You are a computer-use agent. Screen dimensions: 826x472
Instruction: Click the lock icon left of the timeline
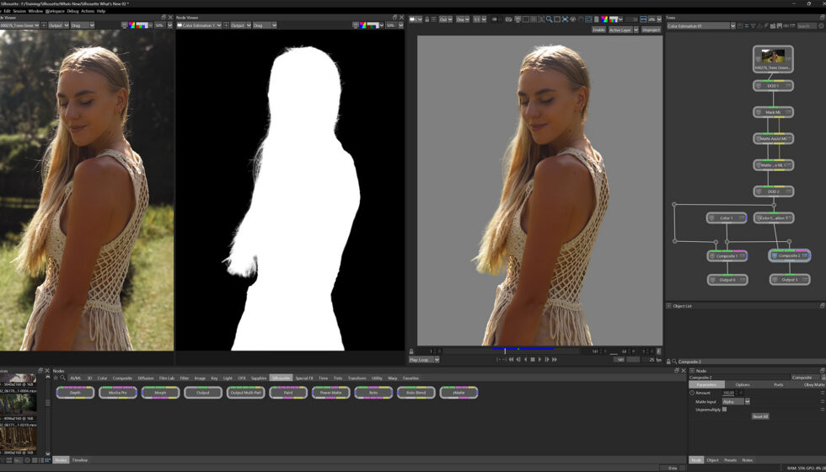click(411, 351)
